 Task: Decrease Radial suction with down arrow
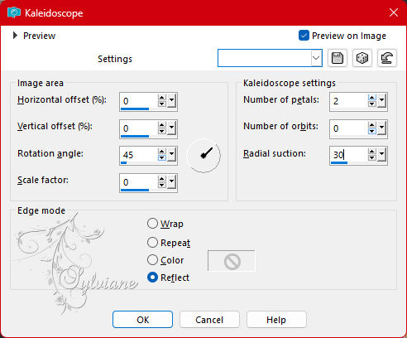click(x=371, y=157)
